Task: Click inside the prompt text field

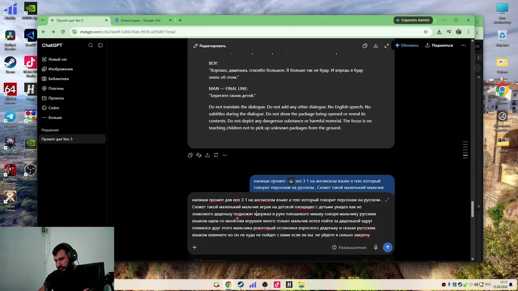Action: [x=287, y=217]
